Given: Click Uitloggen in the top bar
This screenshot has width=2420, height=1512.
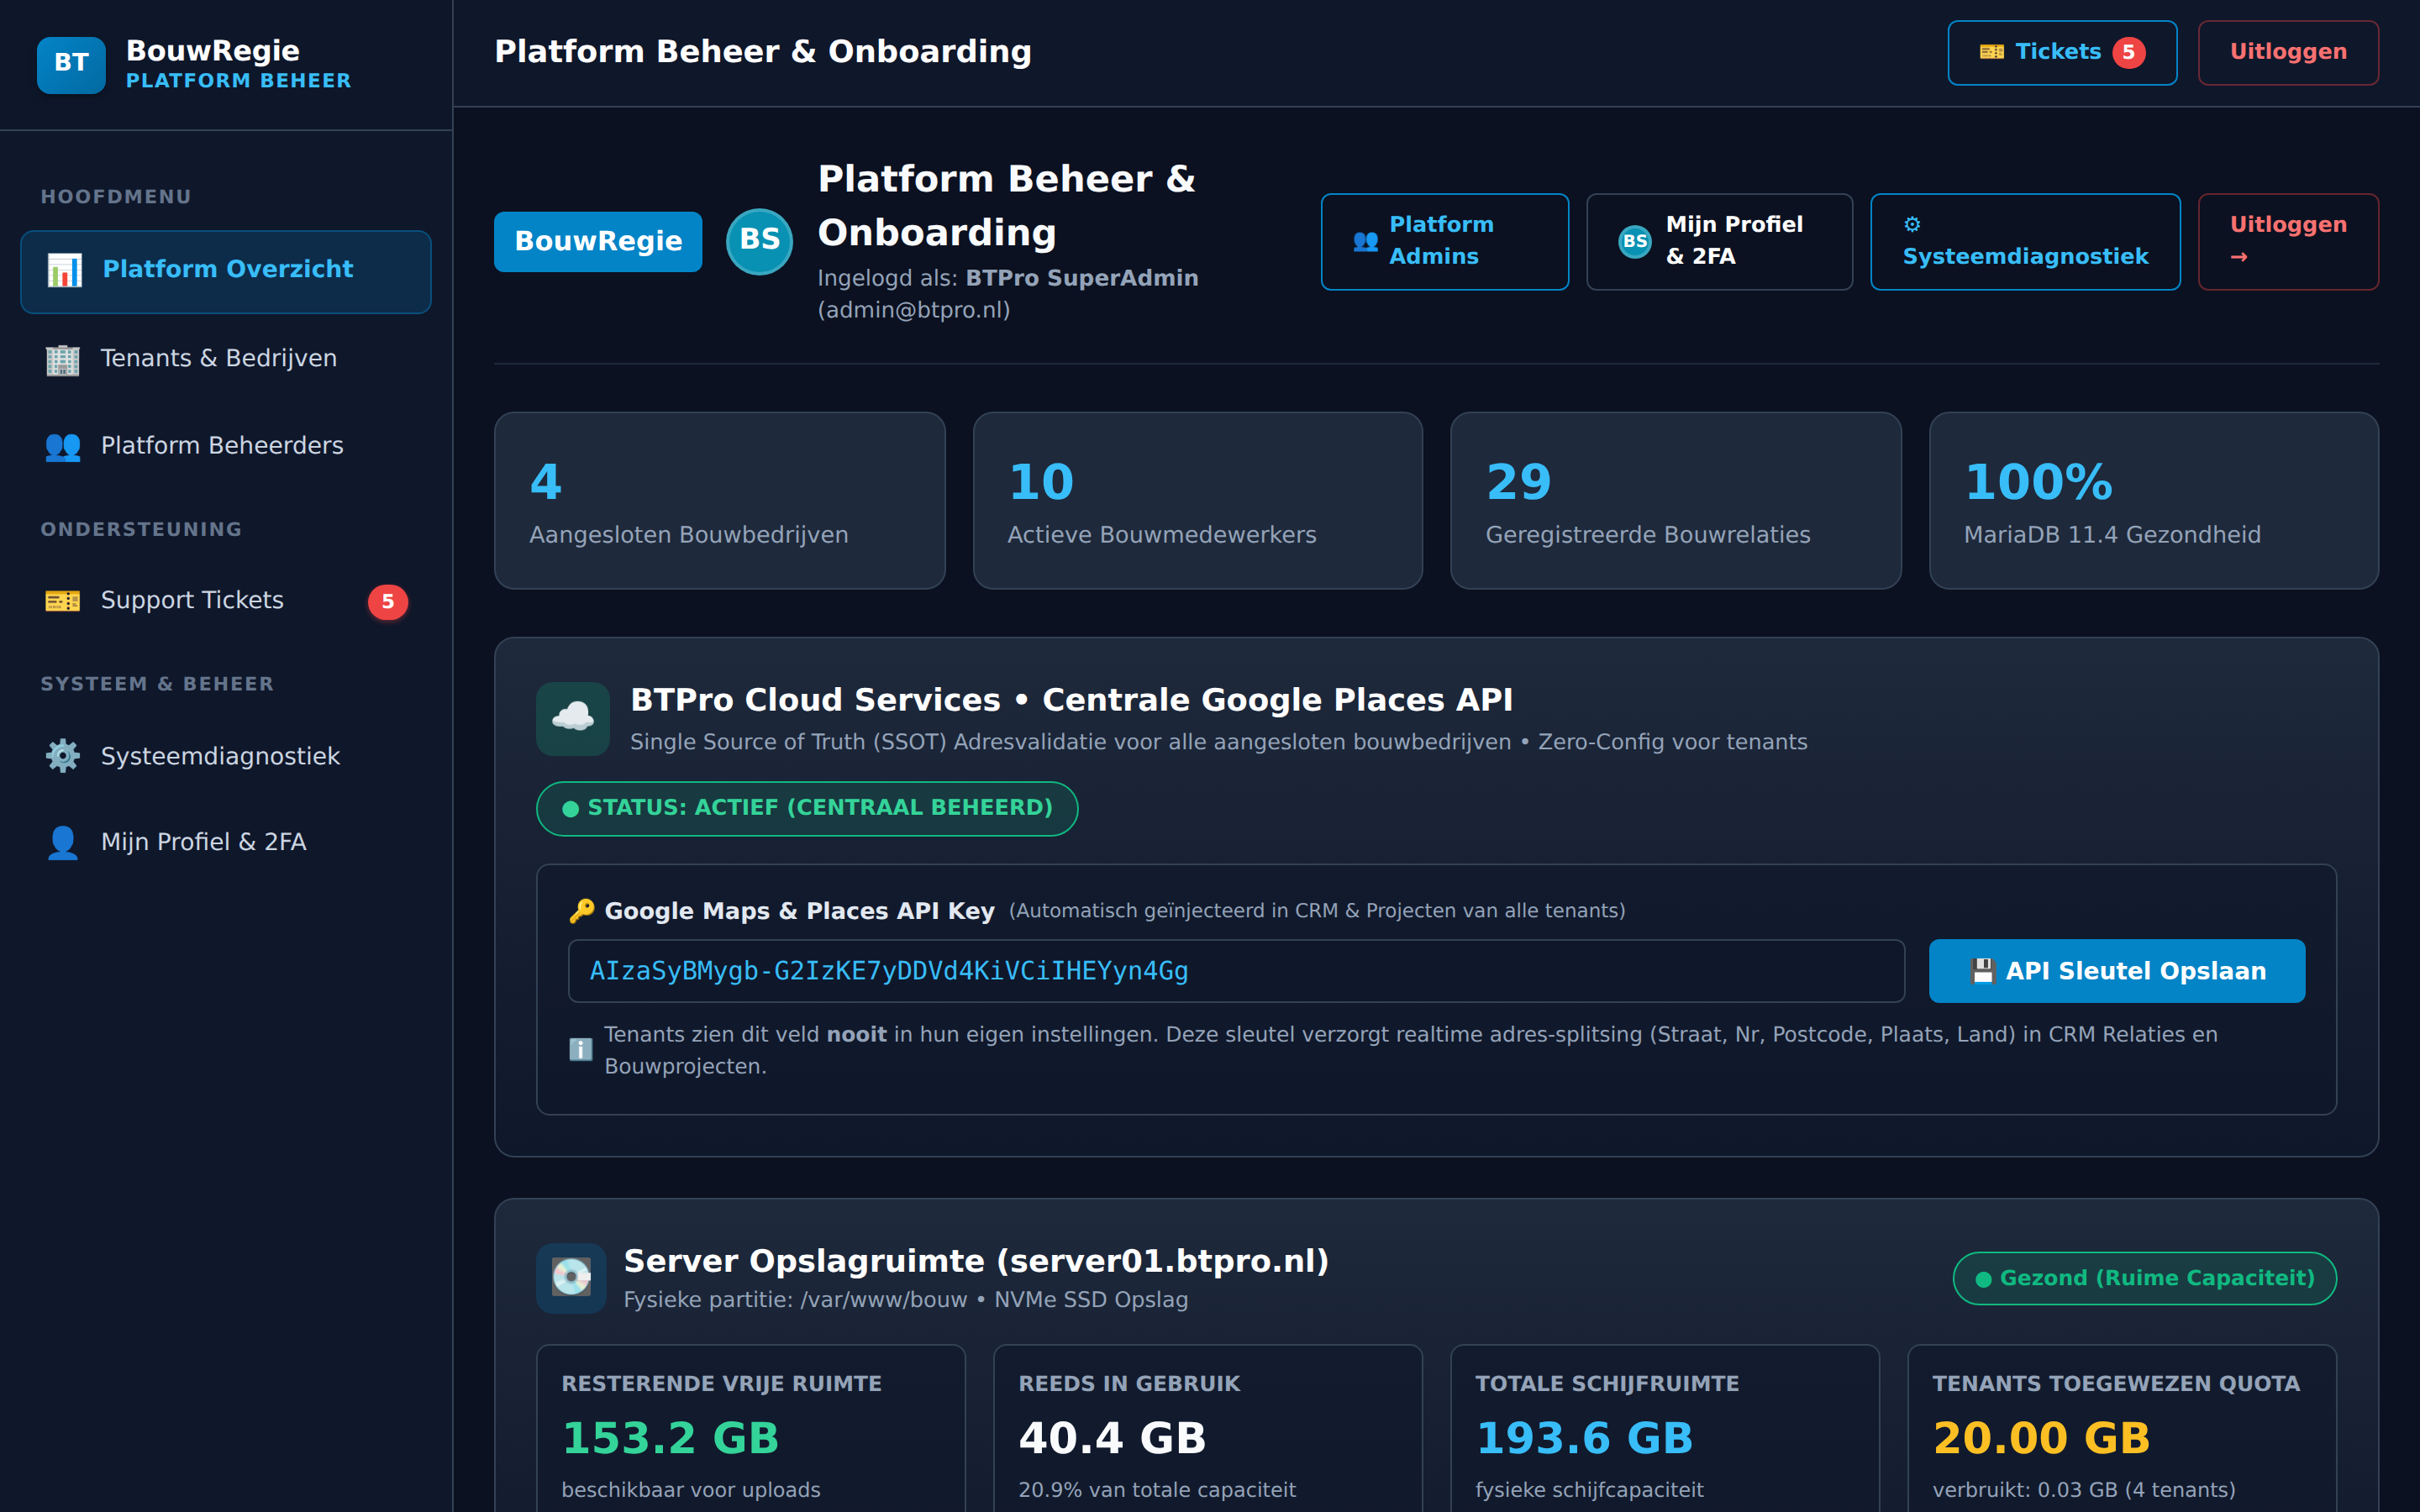Looking at the screenshot, I should click(x=2288, y=53).
